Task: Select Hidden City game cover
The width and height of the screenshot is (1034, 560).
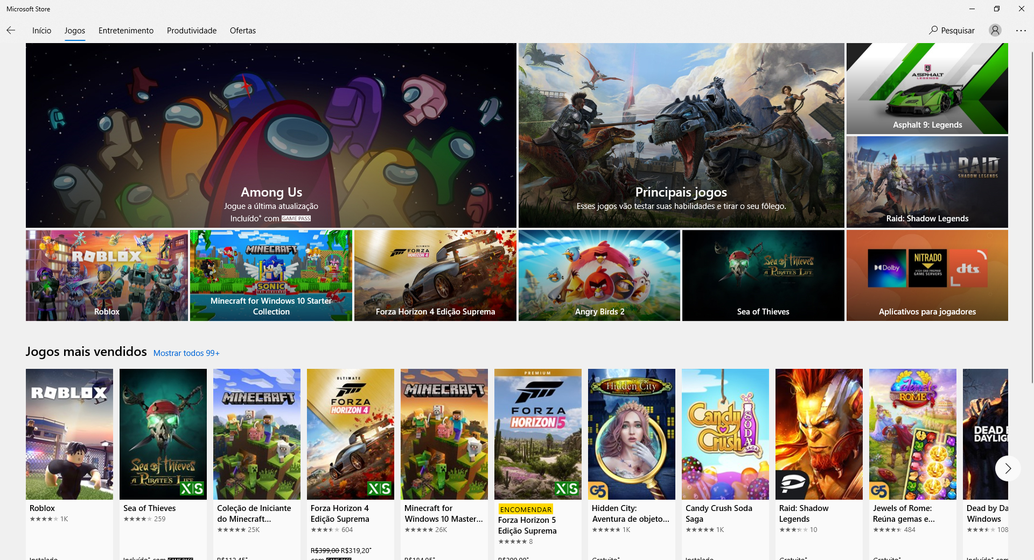Action: [632, 434]
